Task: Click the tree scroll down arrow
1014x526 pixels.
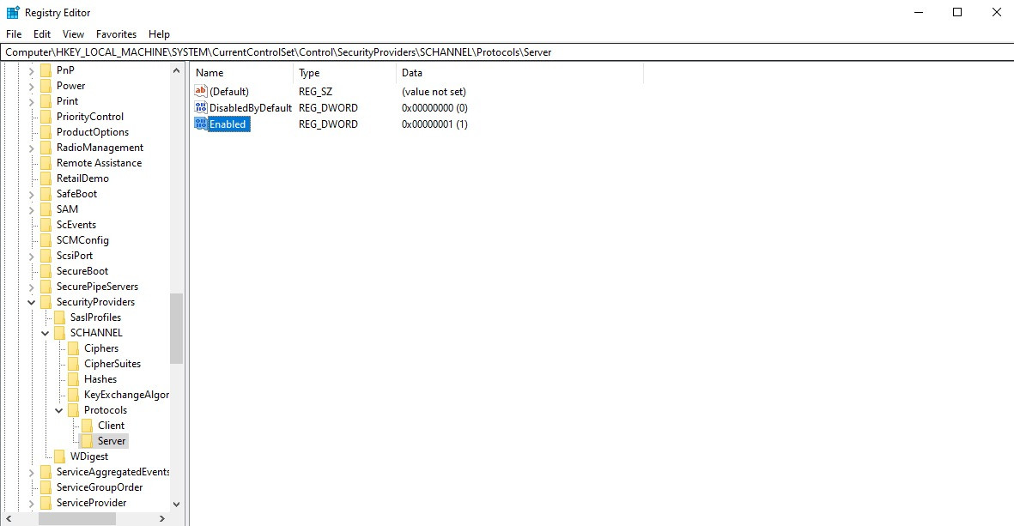Action: pos(177,504)
